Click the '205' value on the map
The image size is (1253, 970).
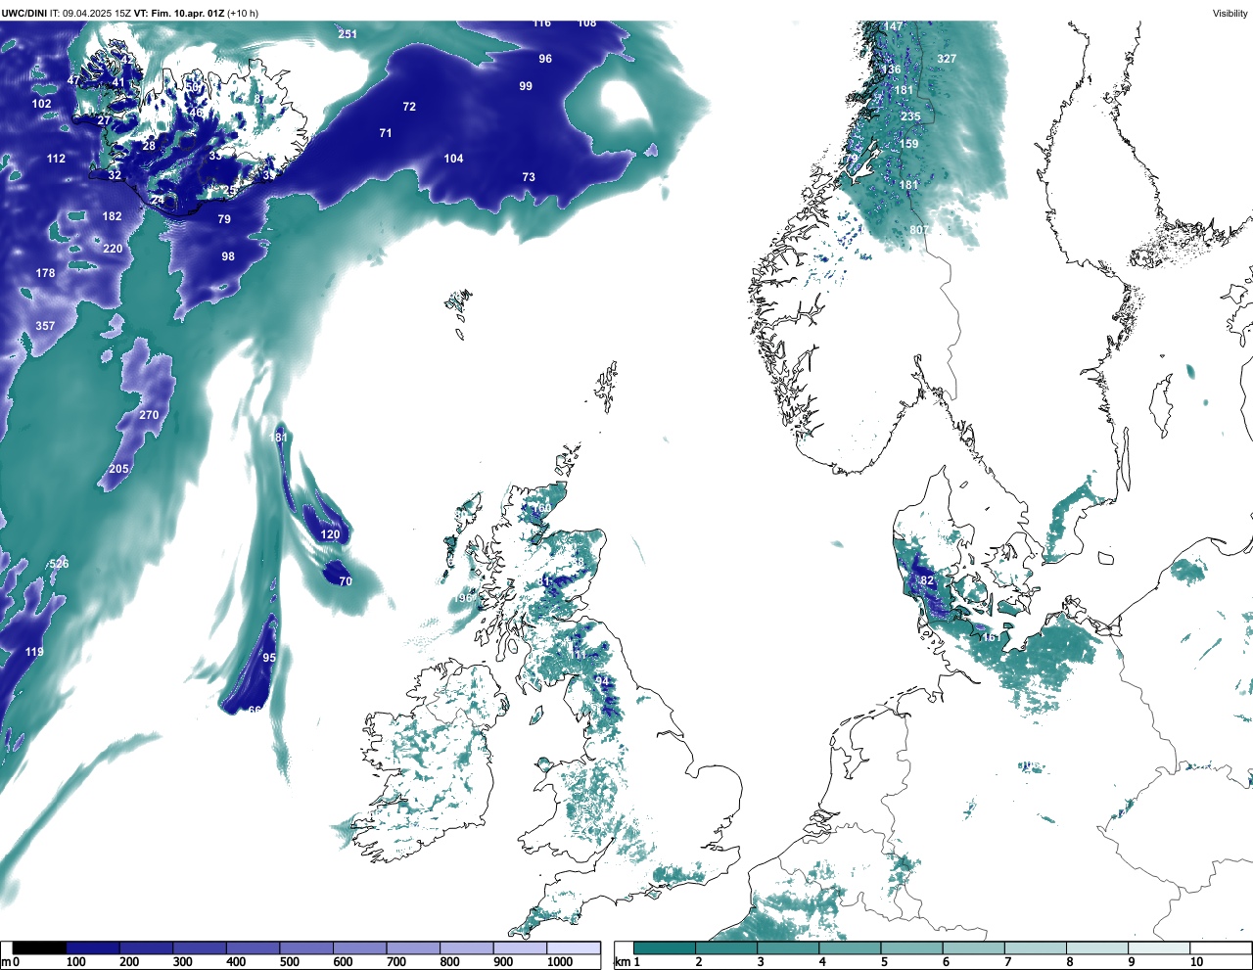point(118,469)
